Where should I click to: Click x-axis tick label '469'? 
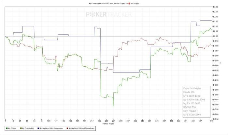[x=193, y=121]
